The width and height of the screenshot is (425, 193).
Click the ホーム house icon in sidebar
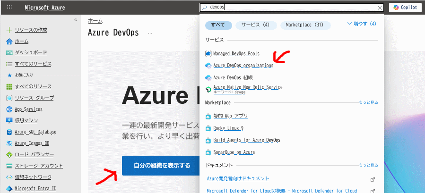(9, 42)
